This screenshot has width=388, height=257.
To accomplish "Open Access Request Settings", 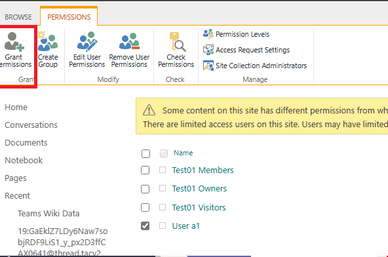I will [x=246, y=50].
